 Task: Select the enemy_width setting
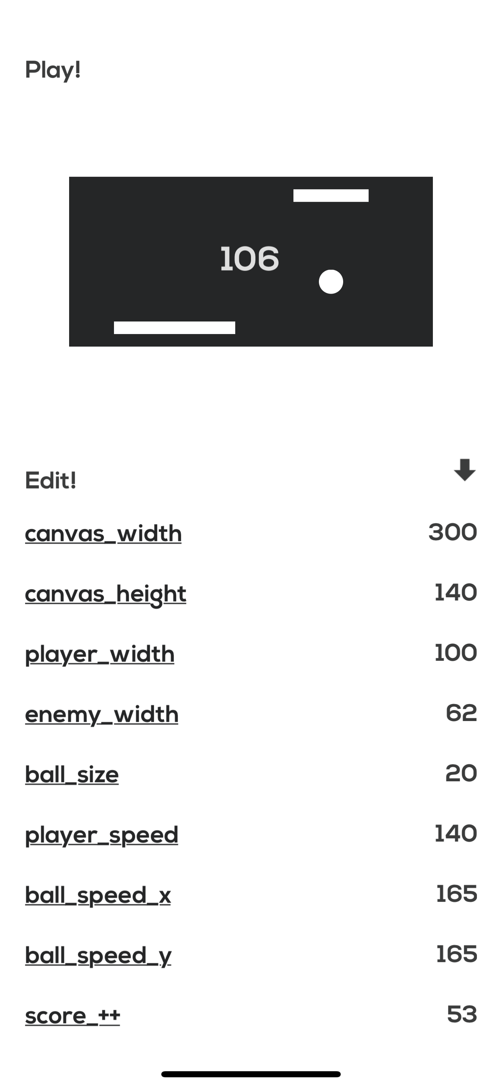(x=101, y=714)
